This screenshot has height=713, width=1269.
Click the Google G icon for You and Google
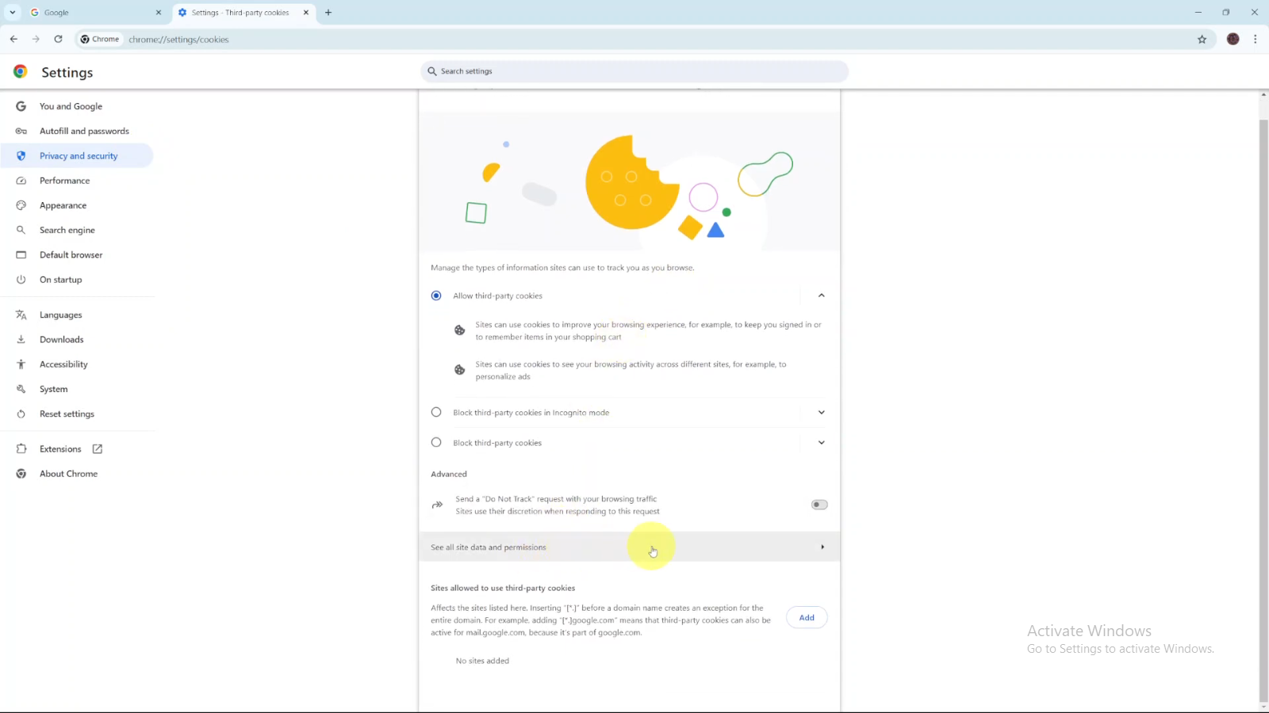pos(21,106)
